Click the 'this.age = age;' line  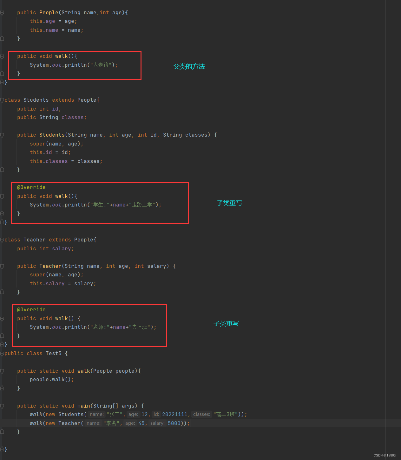[53, 21]
